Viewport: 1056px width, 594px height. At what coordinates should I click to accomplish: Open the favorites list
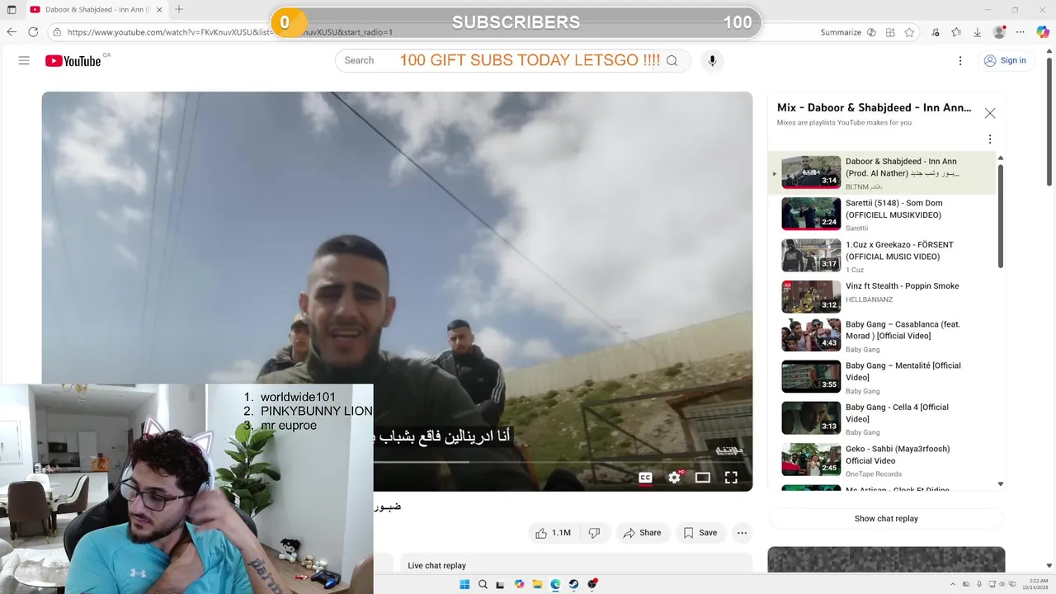tap(956, 32)
